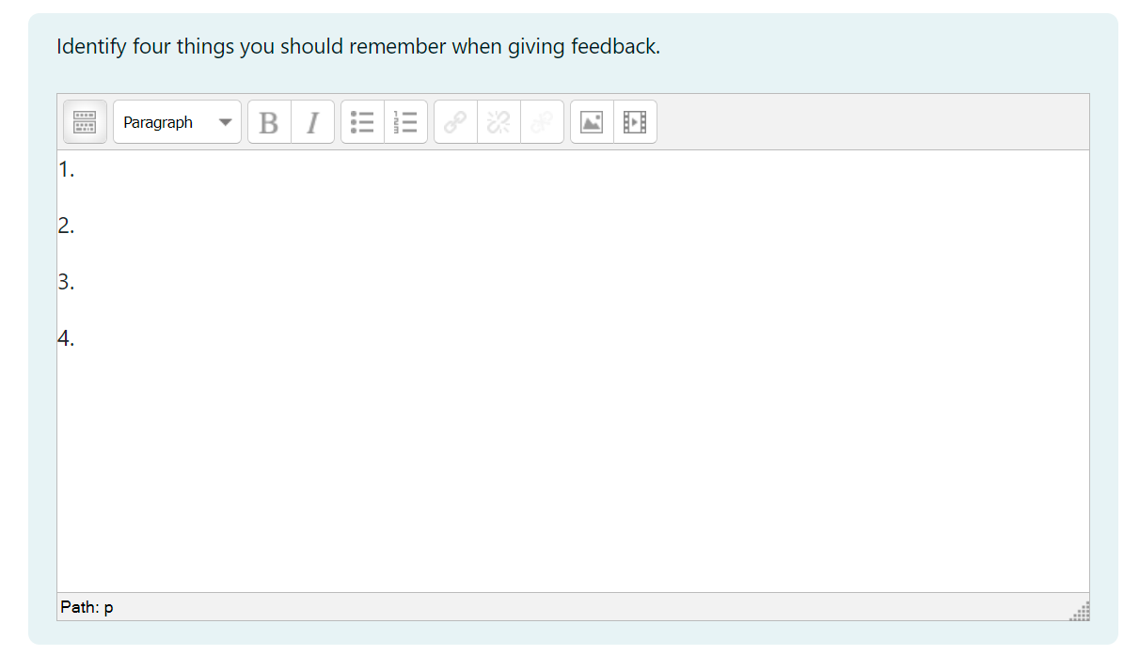
Task: Click the insert link icon
Action: (x=456, y=121)
